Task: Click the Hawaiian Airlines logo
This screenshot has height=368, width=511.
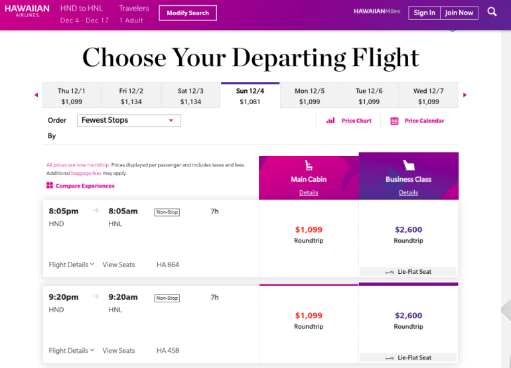Action: click(x=27, y=13)
